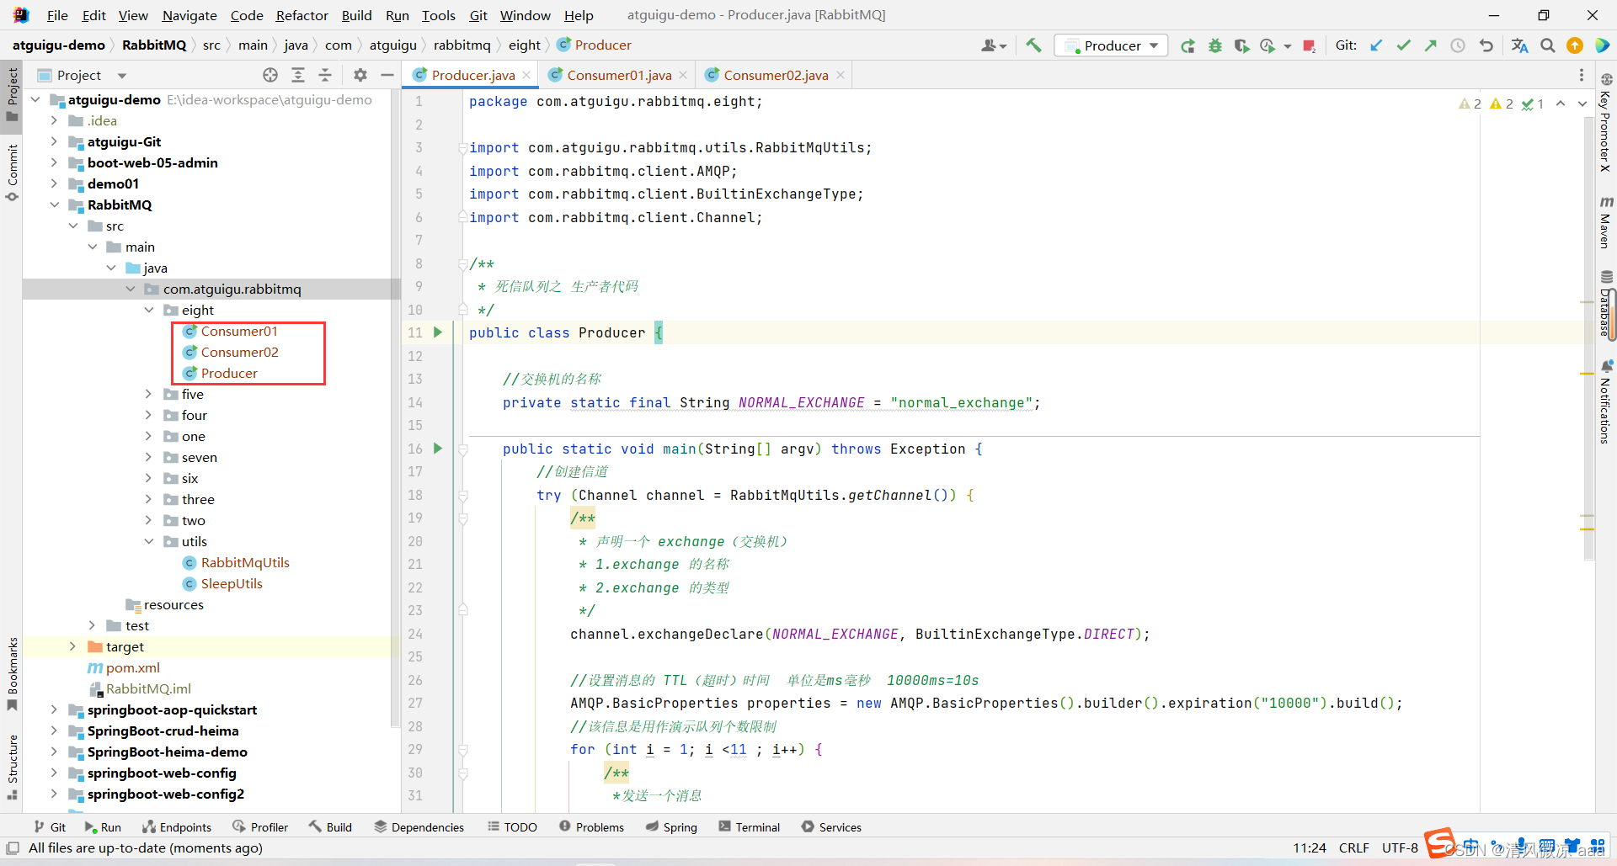Click UTF-8 encoding in status bar
The image size is (1617, 866).
point(1400,847)
